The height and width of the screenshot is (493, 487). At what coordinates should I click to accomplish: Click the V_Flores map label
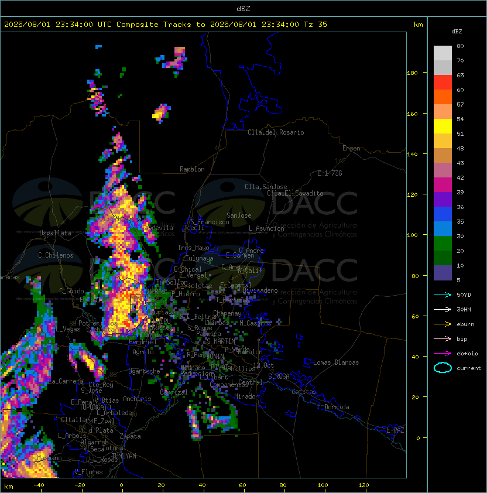coord(88,472)
